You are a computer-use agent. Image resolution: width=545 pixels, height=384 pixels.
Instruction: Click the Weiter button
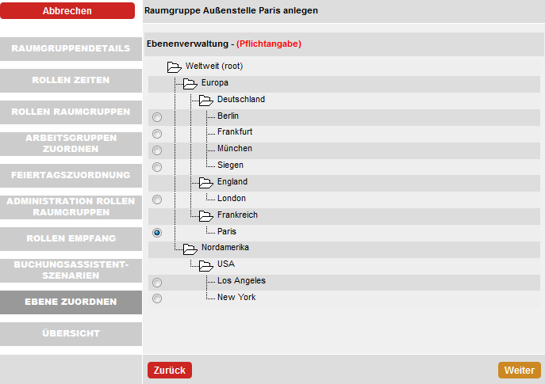point(520,370)
